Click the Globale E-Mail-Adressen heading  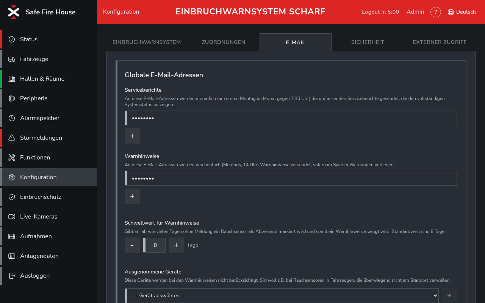(x=164, y=75)
